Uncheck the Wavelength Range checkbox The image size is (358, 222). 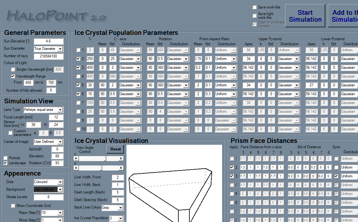point(13,76)
